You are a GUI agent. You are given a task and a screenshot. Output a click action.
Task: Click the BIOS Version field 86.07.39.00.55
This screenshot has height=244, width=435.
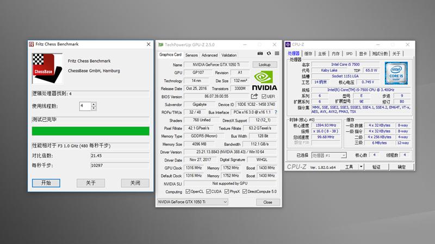tap(216, 97)
